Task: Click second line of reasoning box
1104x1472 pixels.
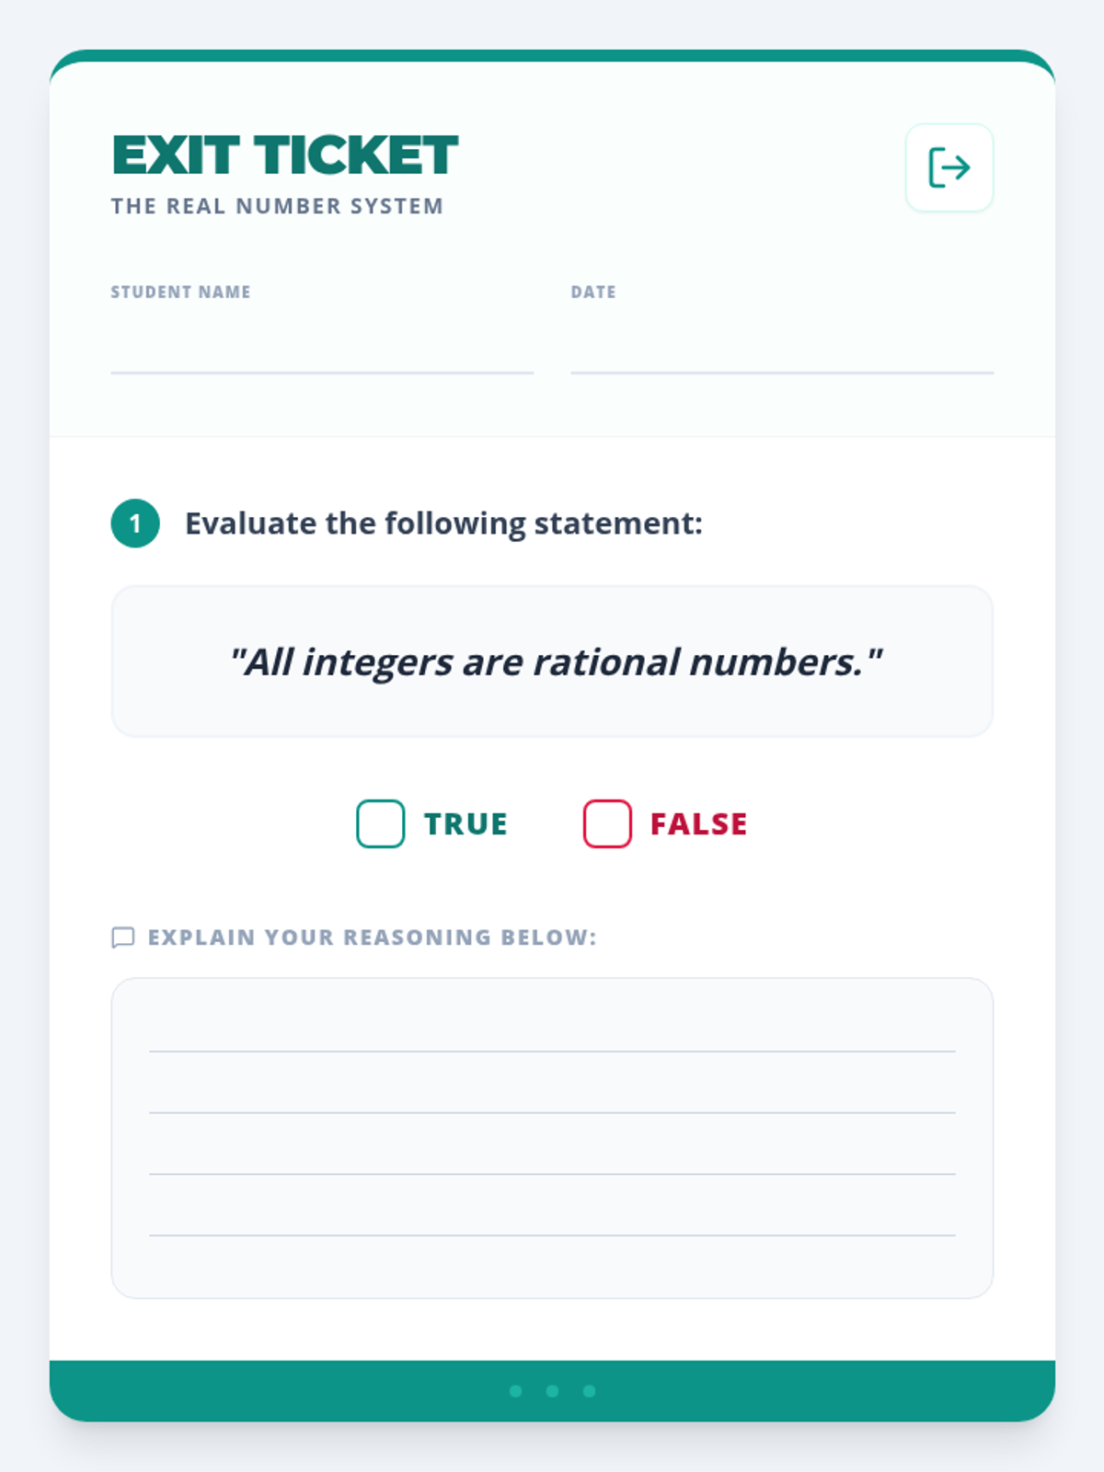Action: click(552, 1095)
